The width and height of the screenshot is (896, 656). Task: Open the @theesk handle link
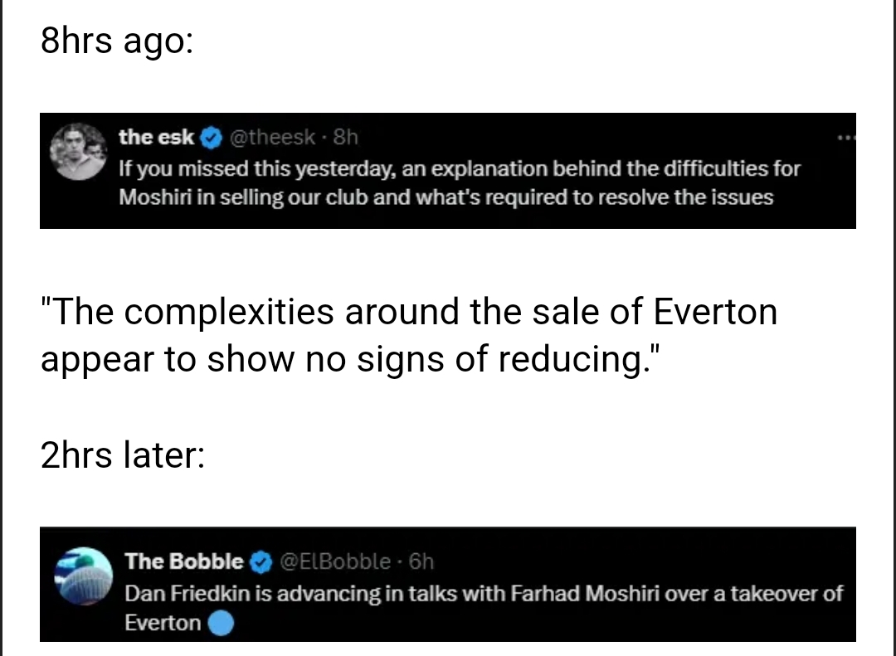pyautogui.click(x=272, y=136)
